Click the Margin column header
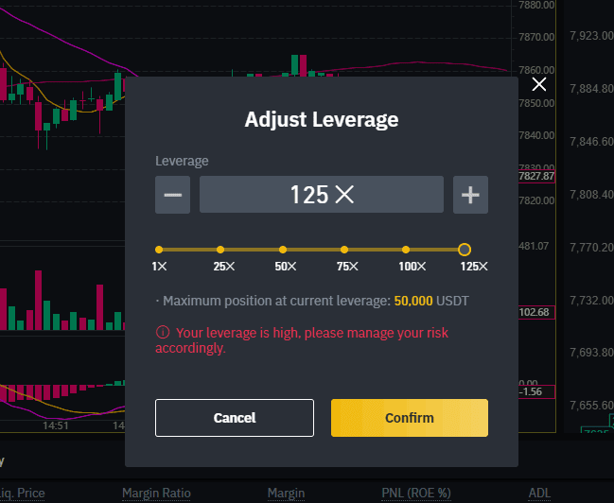Screen dimensions: 614x503 (x=286, y=493)
